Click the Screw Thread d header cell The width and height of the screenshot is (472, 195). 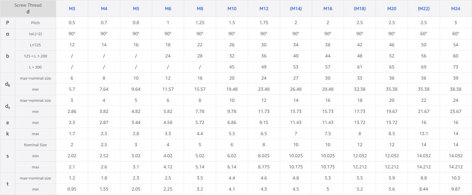28,9
